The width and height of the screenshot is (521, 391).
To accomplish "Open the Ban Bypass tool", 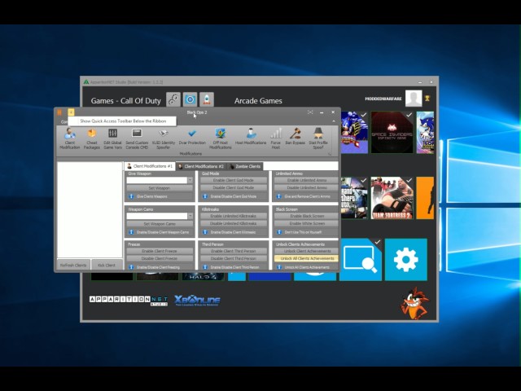I will coord(295,137).
